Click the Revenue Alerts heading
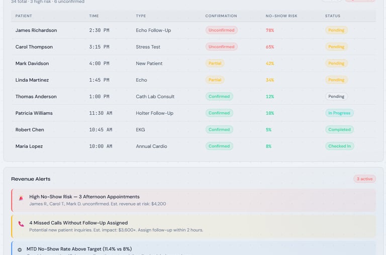This screenshot has width=386, height=255. pyautogui.click(x=31, y=179)
